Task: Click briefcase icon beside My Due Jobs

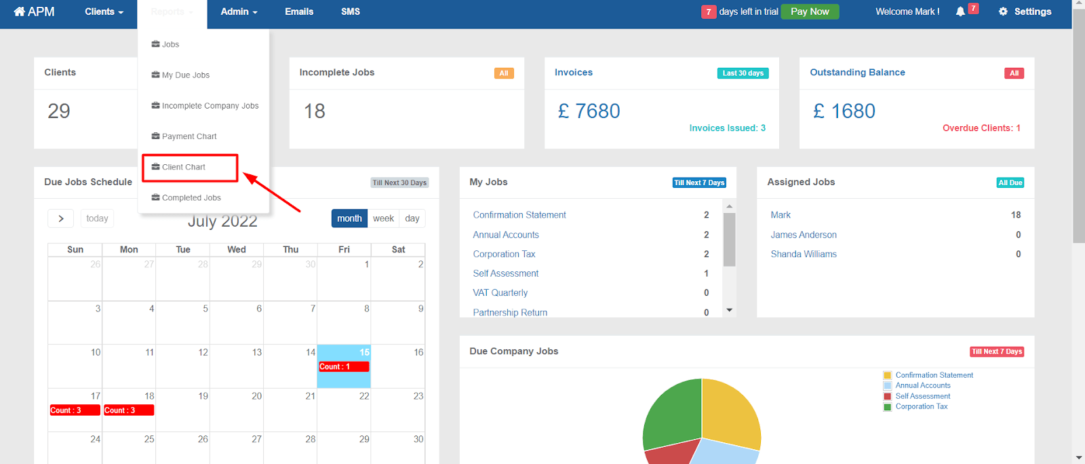Action: (155, 75)
